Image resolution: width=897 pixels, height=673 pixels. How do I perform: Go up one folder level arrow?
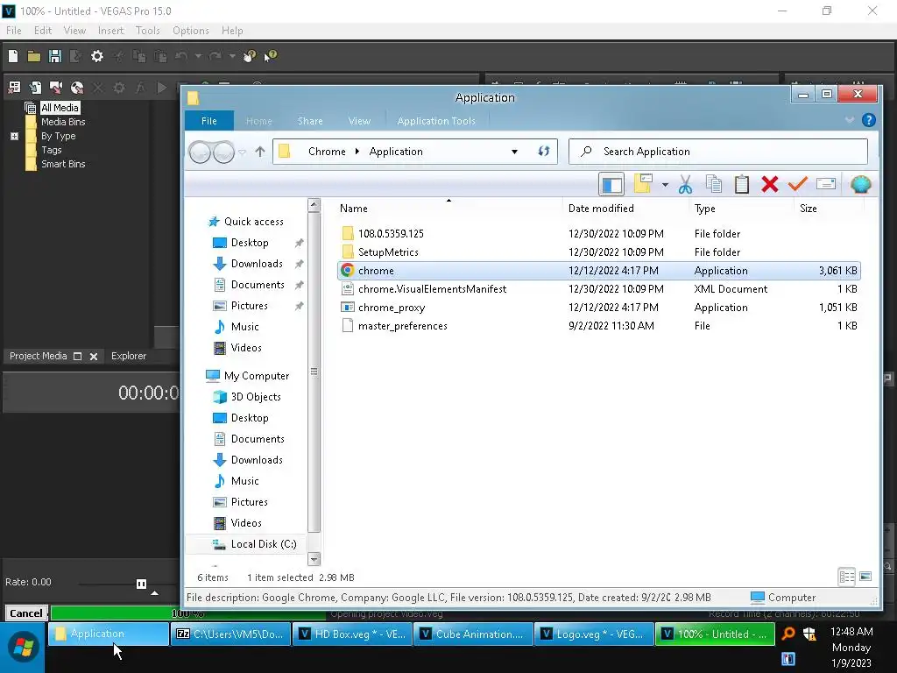pyautogui.click(x=259, y=152)
